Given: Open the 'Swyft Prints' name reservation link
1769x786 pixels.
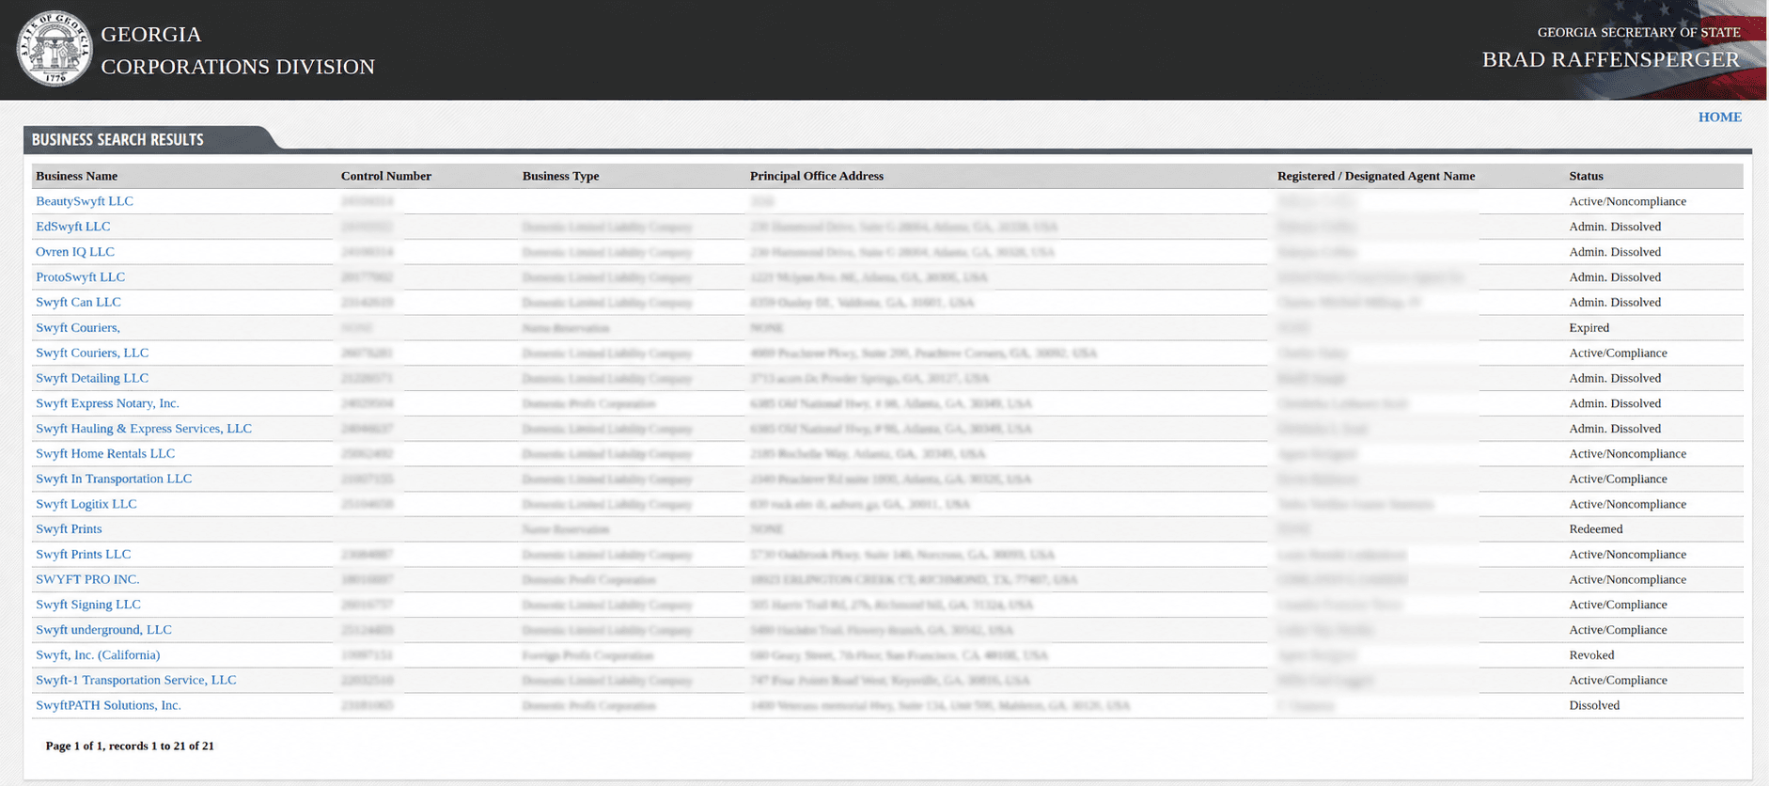Looking at the screenshot, I should 69,528.
